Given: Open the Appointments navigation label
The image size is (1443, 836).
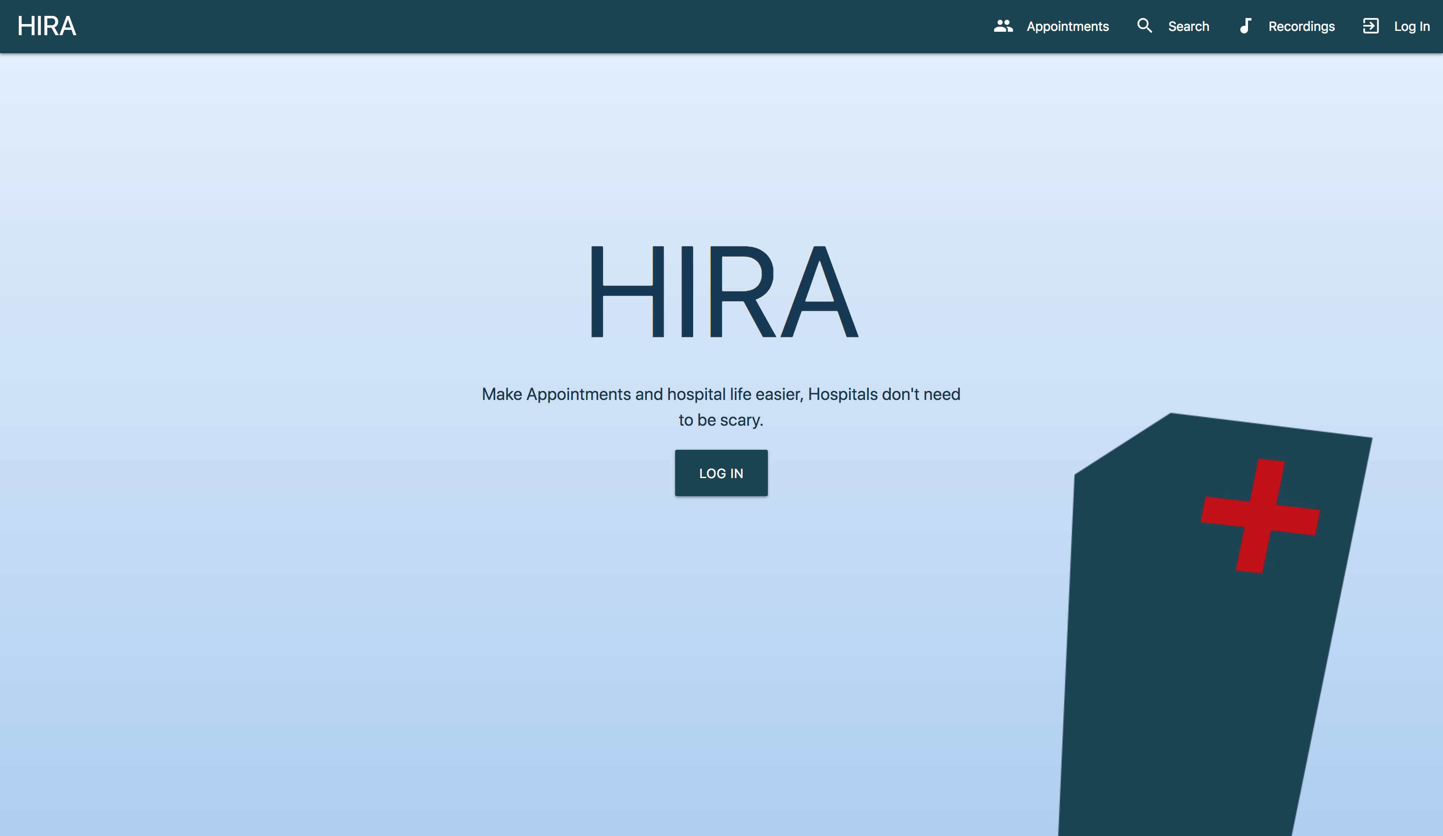Looking at the screenshot, I should (1067, 26).
